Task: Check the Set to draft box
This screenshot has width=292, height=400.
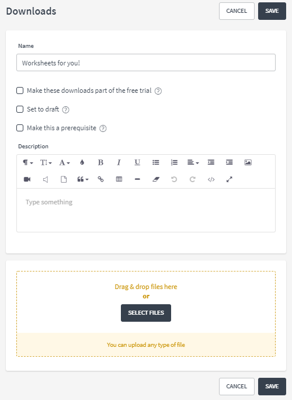Action: click(20, 109)
